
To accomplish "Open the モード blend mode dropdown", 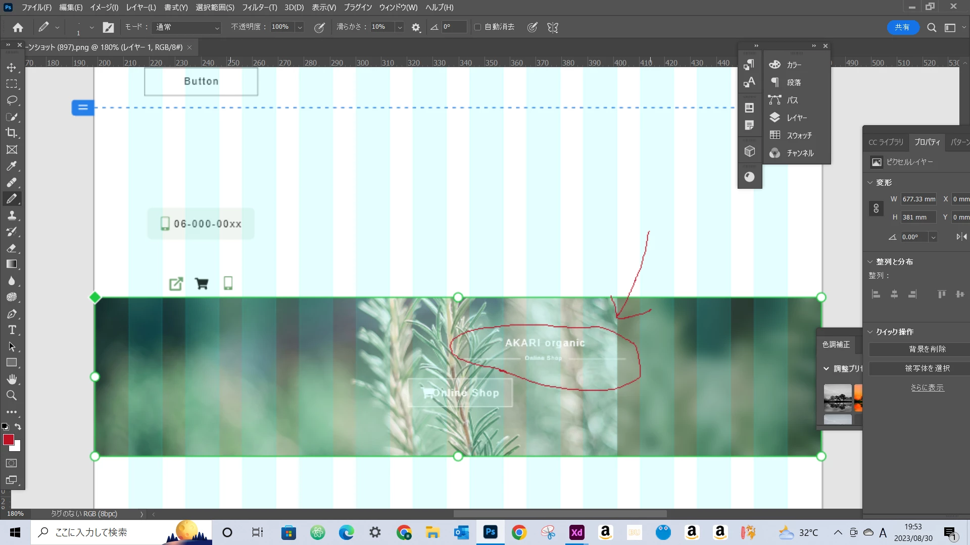I will (x=187, y=27).
